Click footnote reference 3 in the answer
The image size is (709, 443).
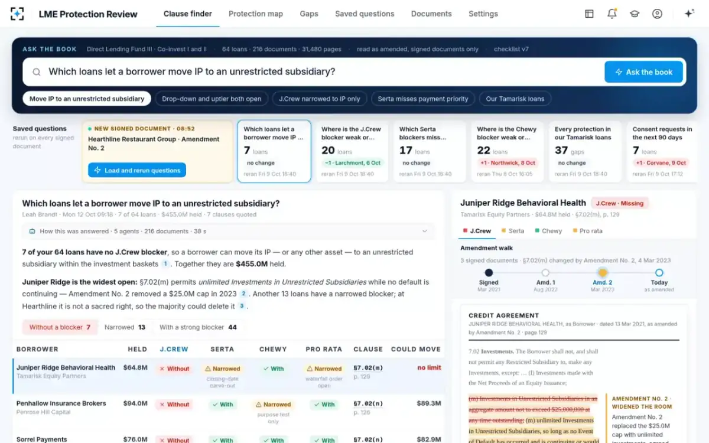click(241, 306)
